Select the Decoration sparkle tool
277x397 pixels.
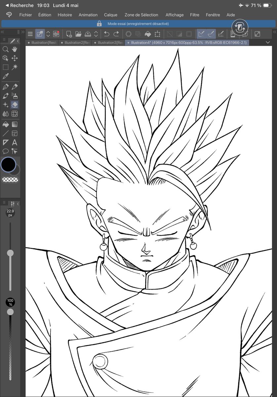point(6,105)
